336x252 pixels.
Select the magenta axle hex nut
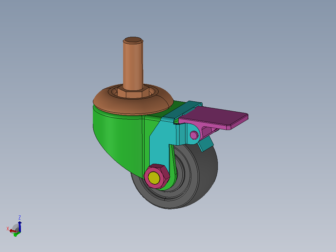tap(157, 176)
